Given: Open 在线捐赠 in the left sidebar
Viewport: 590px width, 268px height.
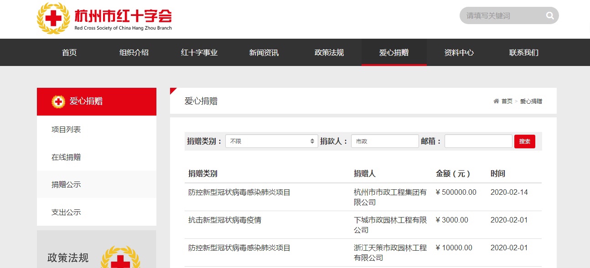Looking at the screenshot, I should tap(66, 157).
